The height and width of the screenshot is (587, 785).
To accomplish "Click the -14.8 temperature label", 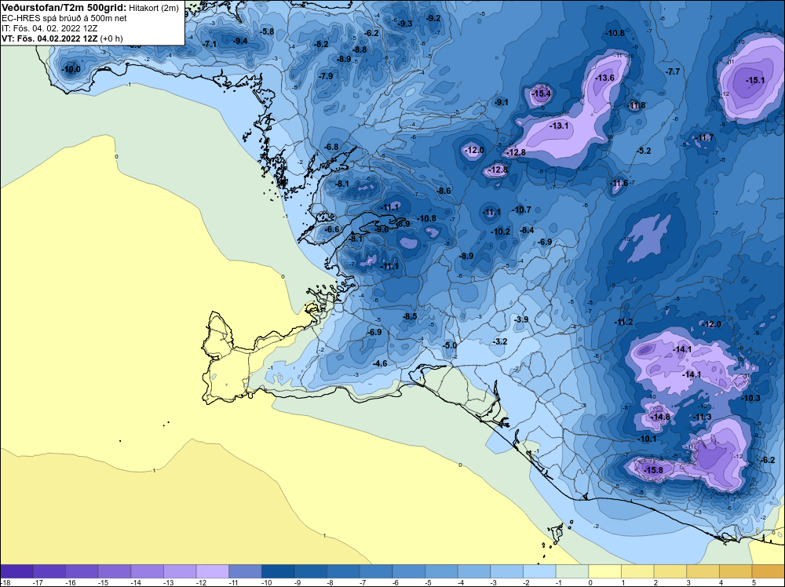I will point(660,417).
